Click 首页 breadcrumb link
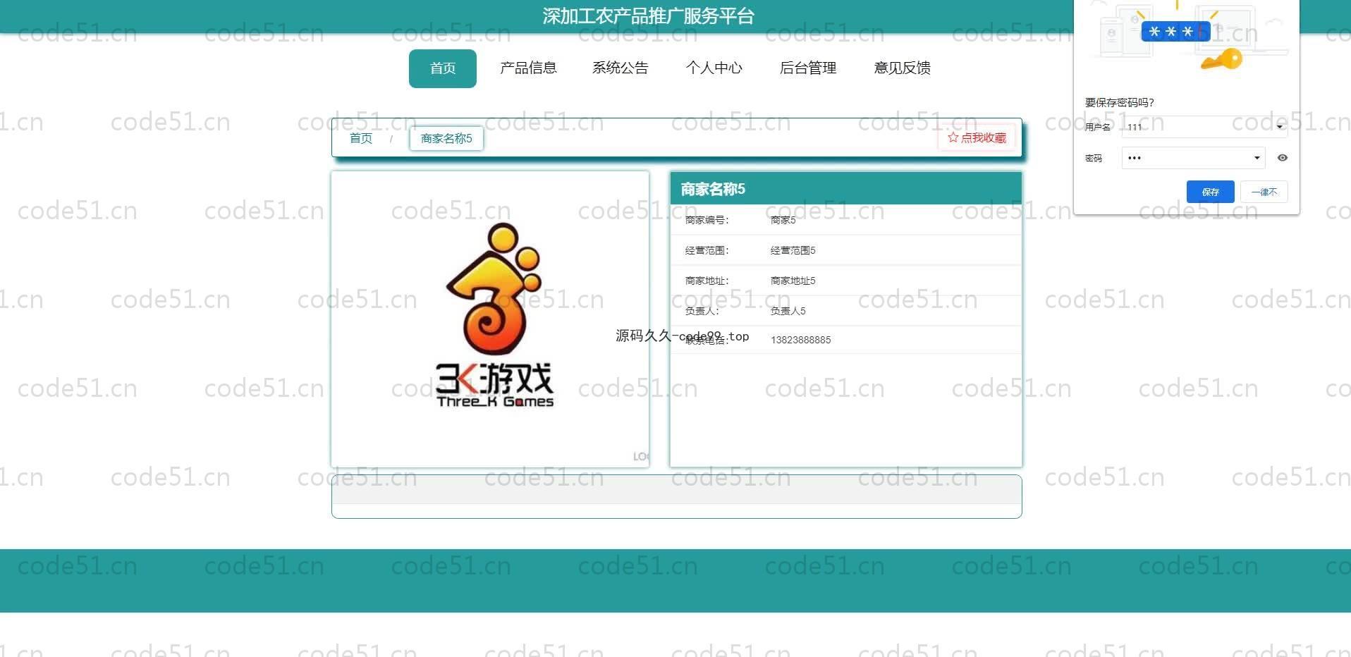 pos(361,138)
